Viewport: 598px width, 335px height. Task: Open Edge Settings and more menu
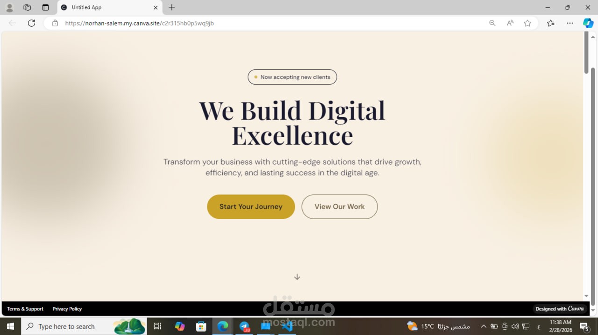point(570,23)
